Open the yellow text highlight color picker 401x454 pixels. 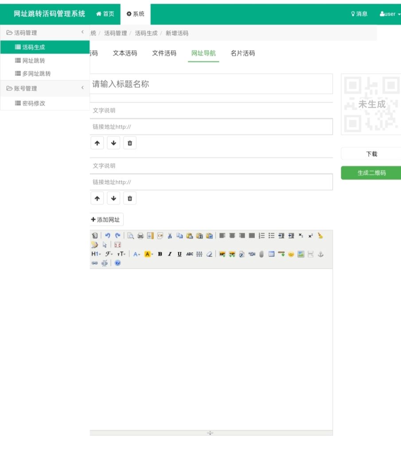[x=148, y=254]
